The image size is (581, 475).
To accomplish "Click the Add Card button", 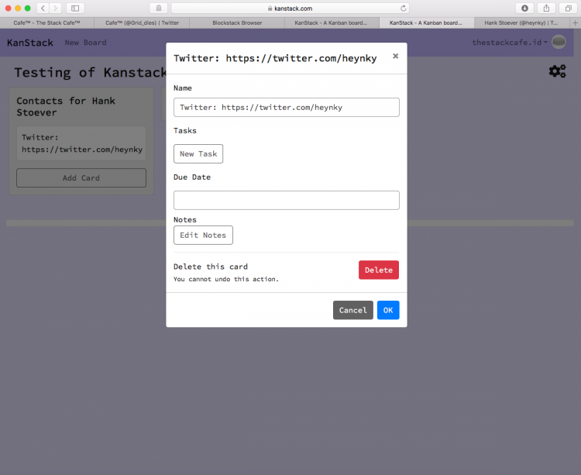I will click(81, 178).
